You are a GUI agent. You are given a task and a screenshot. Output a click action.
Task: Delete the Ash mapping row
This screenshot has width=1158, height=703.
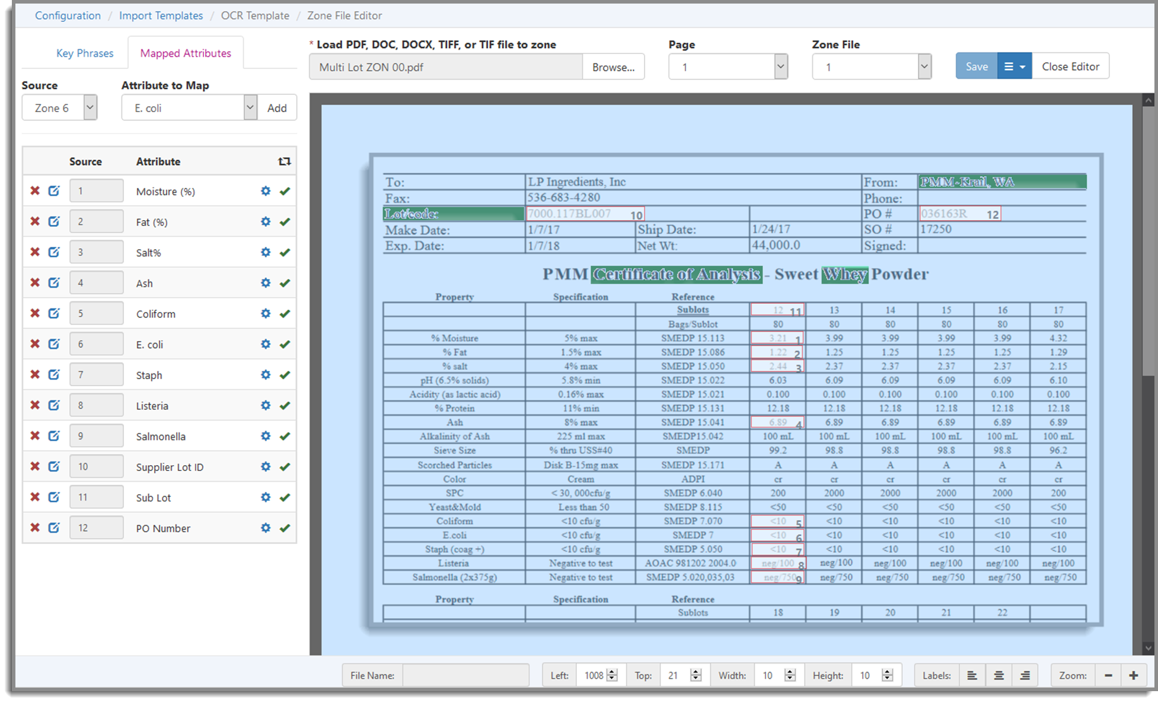[x=35, y=283]
